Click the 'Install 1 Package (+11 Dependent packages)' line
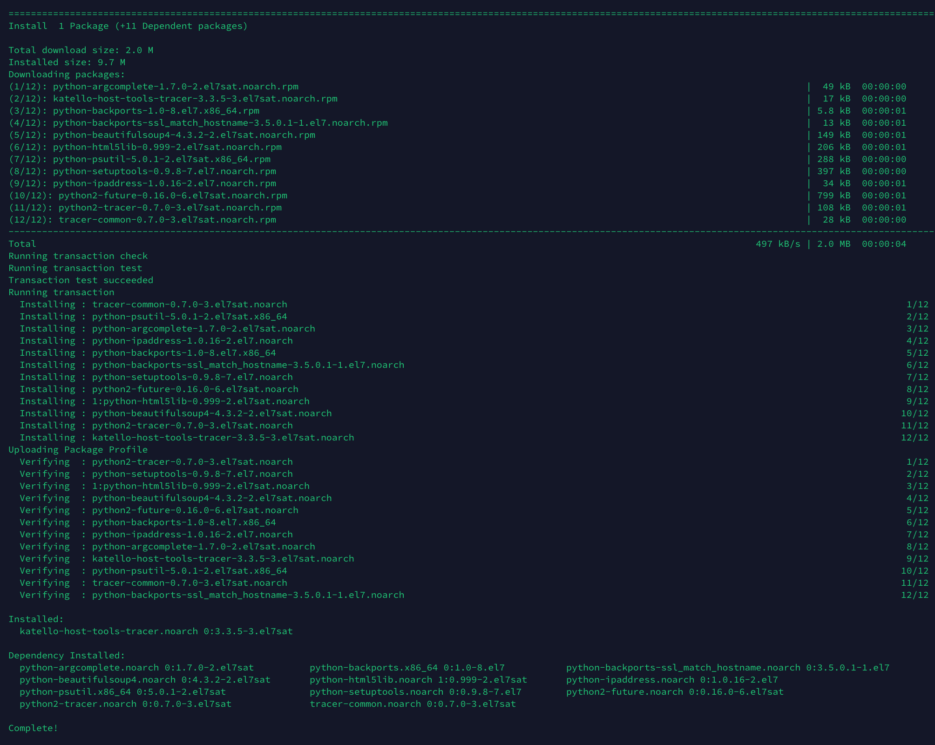Viewport: 935px width, 745px height. (x=128, y=26)
